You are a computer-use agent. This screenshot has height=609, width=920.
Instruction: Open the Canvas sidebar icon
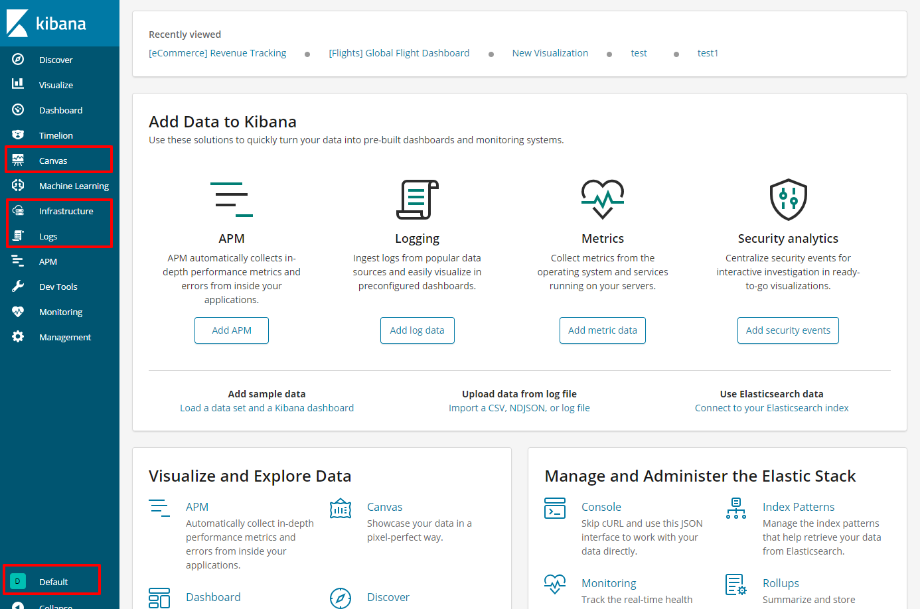(15, 160)
